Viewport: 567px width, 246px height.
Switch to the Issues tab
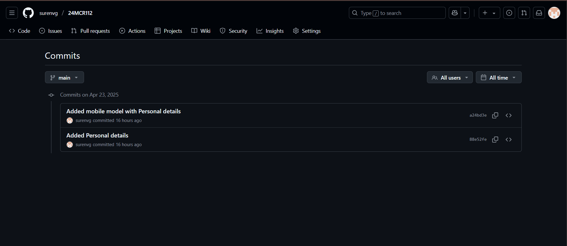pyautogui.click(x=51, y=31)
